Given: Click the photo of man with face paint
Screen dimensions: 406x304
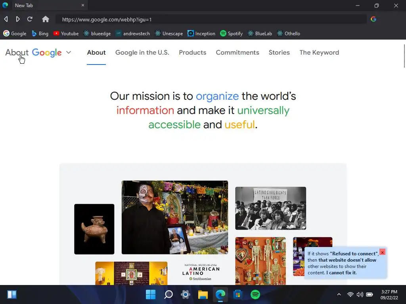Looking at the screenshot, I should 175,217.
